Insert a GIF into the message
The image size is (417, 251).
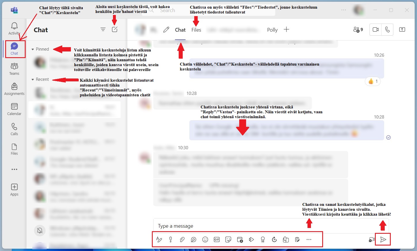point(217,239)
